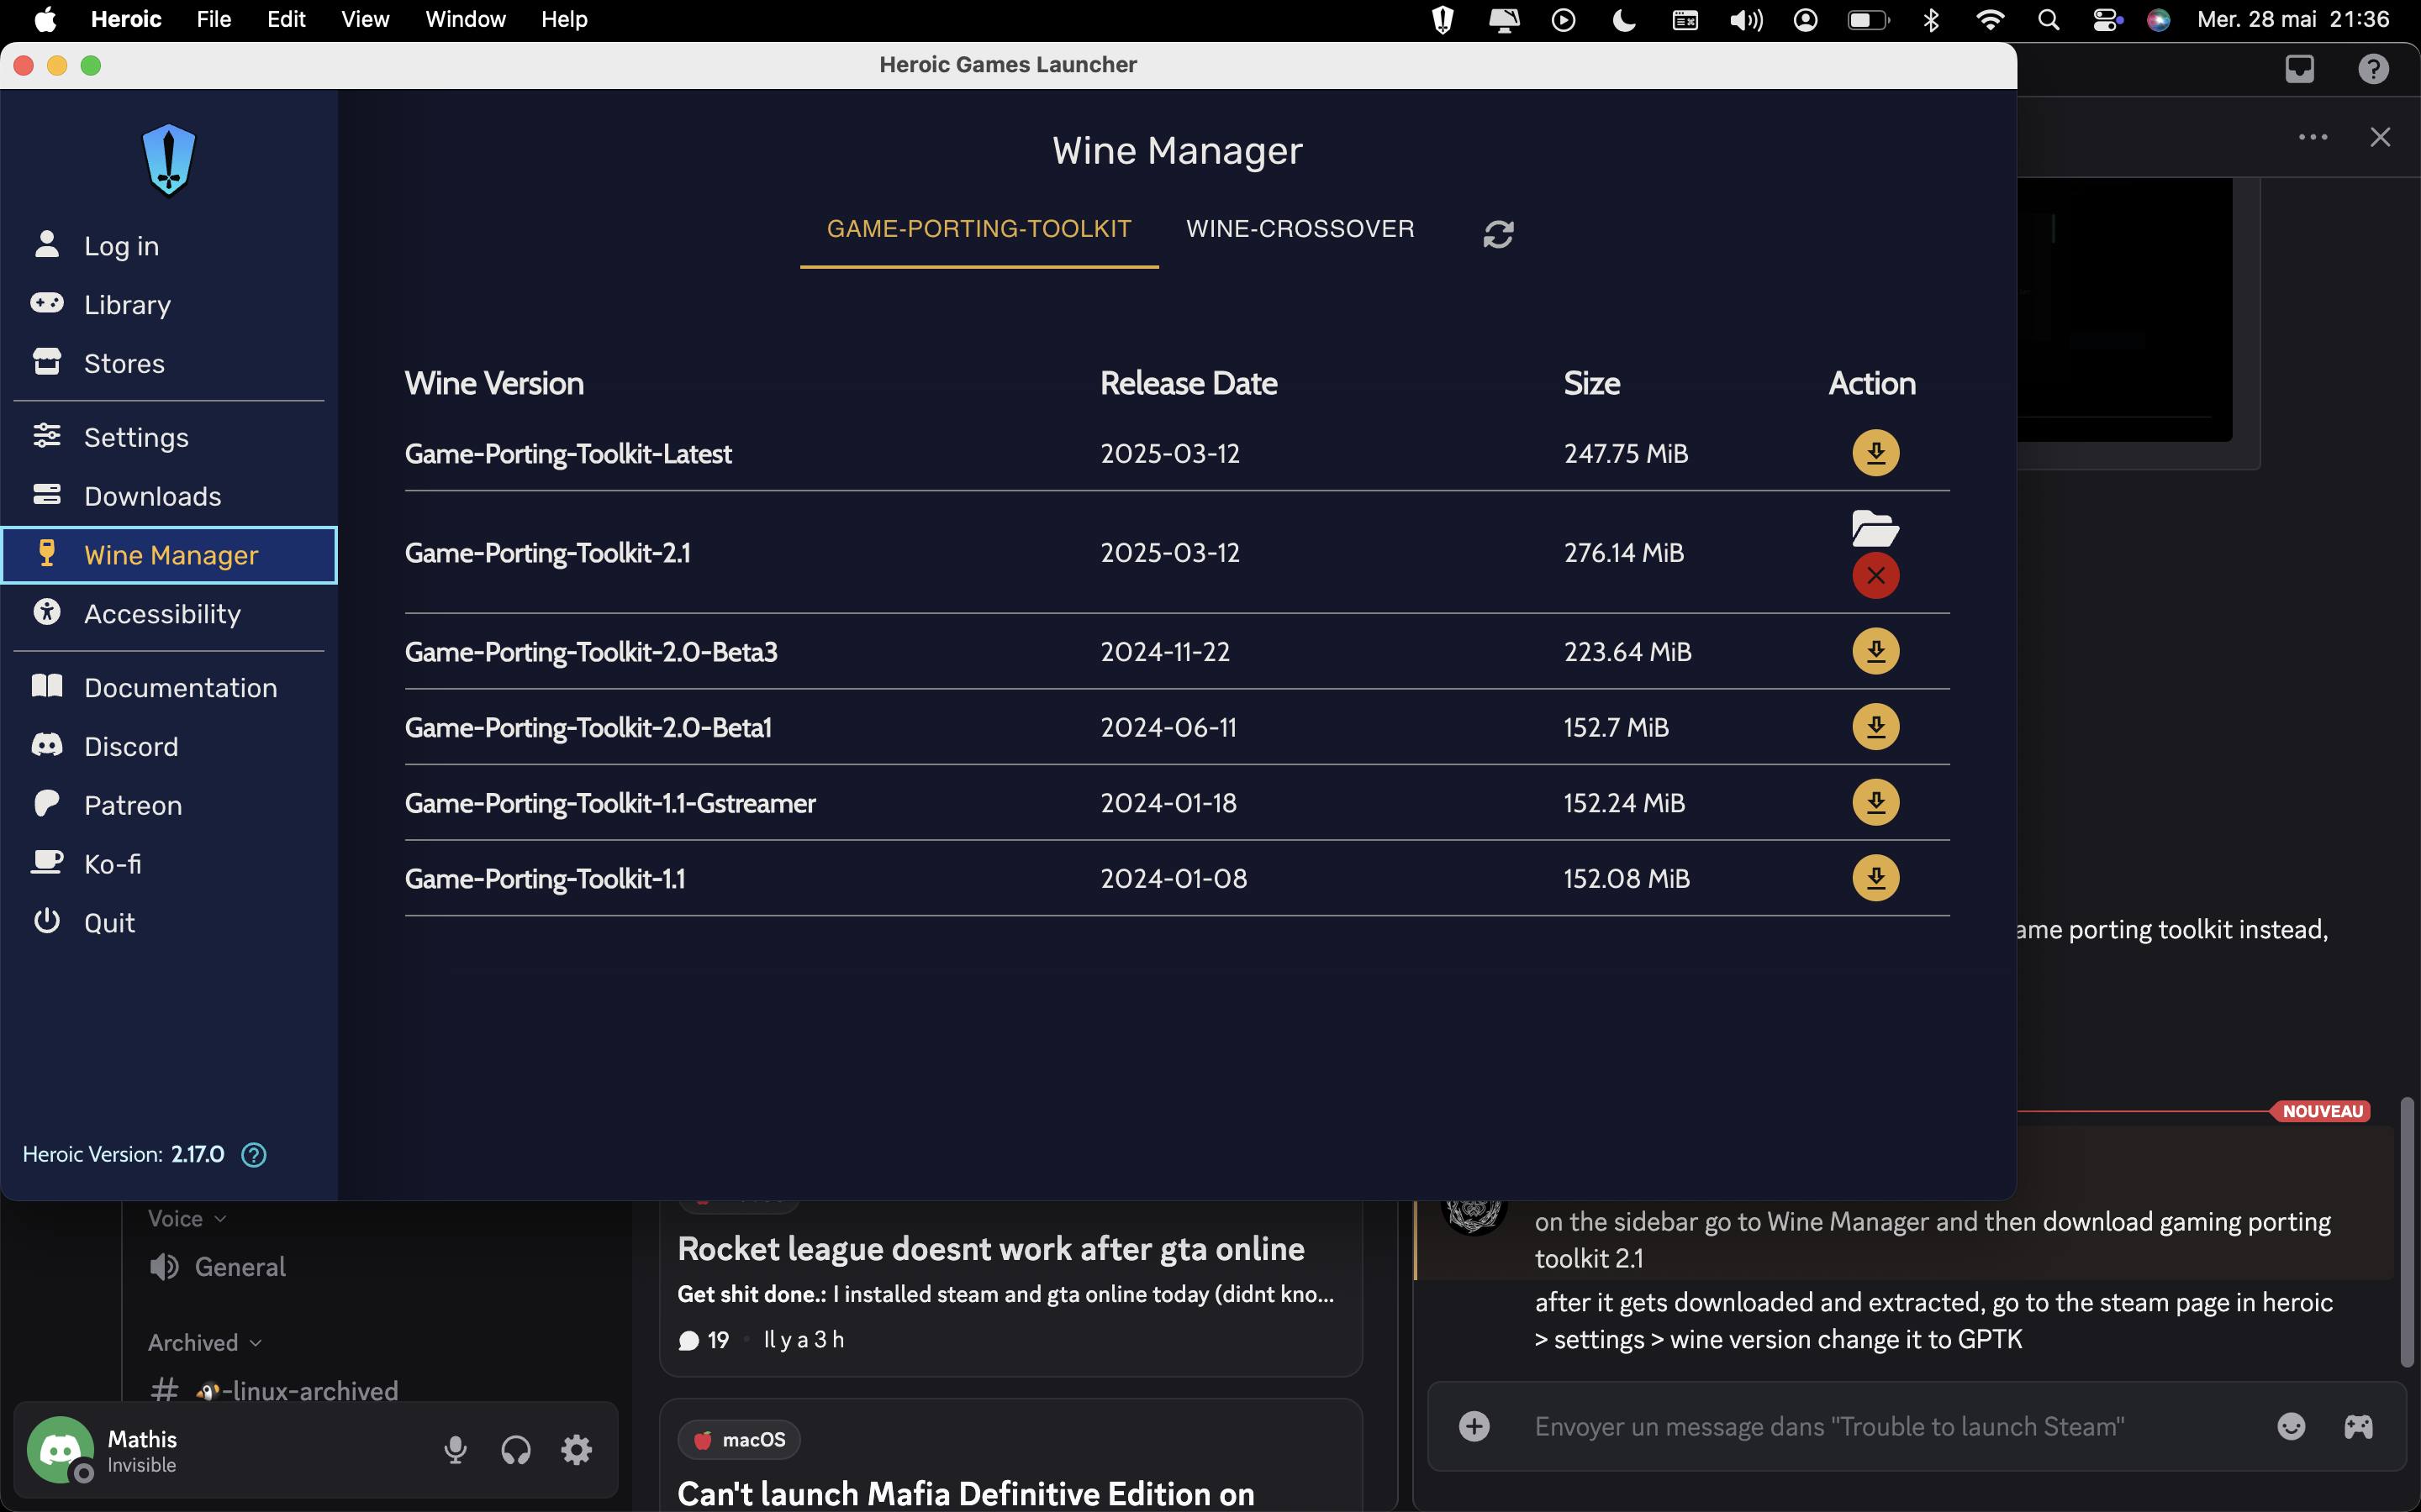Open the Apple menu
This screenshot has height=1512, width=2421.
point(45,19)
